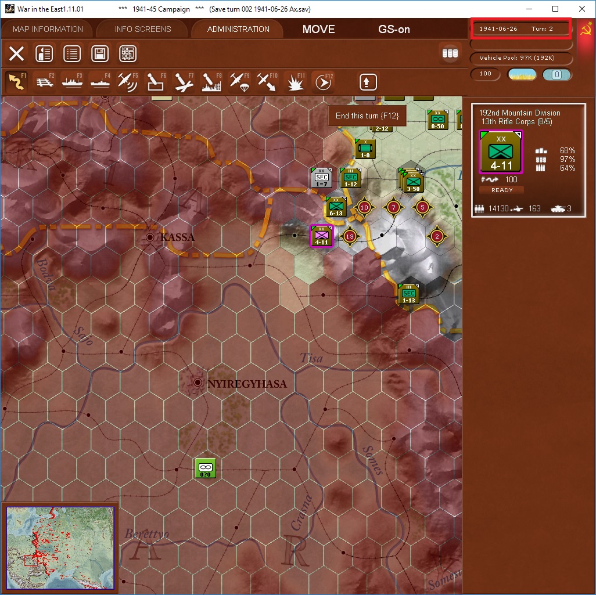This screenshot has width=596, height=595.
Task: Select the 3-50 stacked counter
Action: 413,182
